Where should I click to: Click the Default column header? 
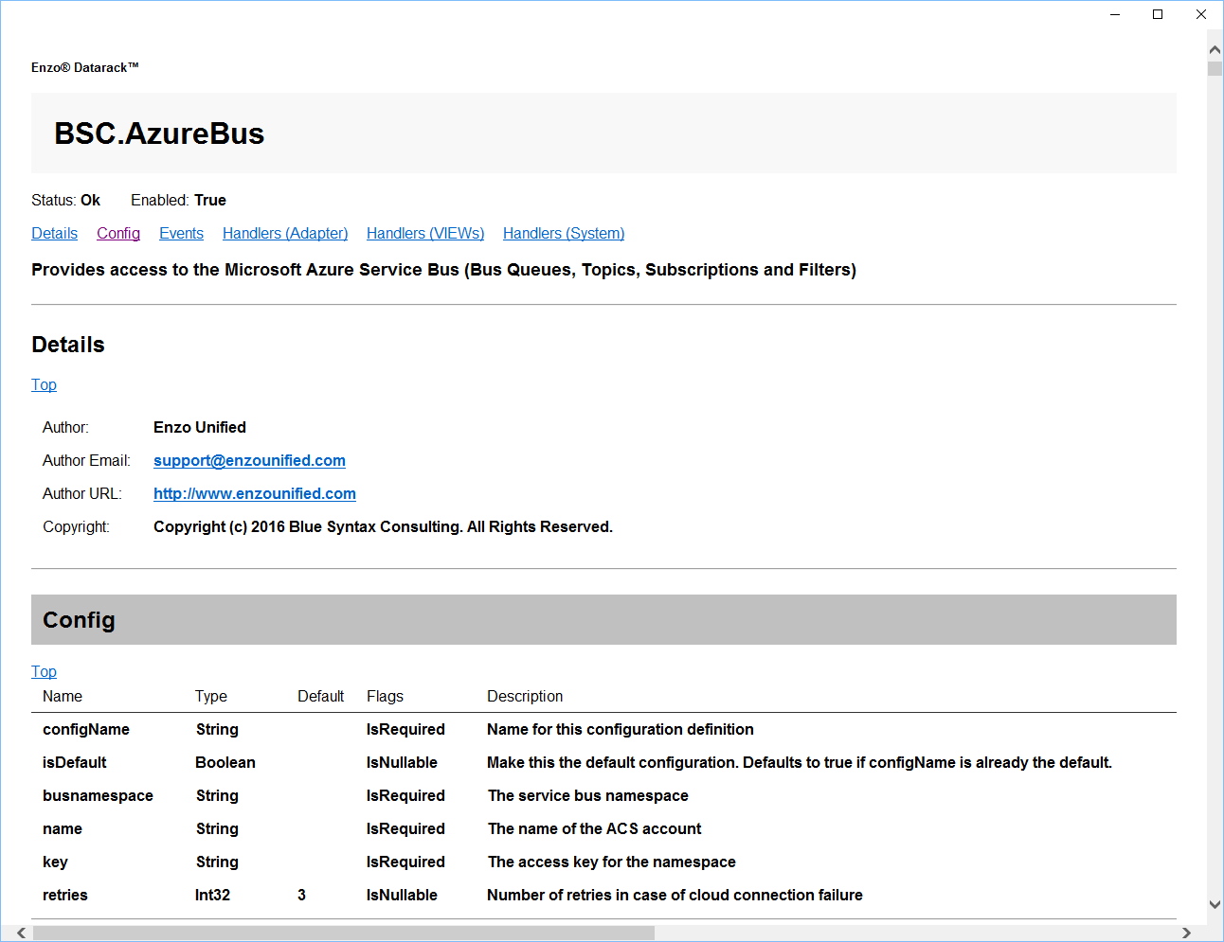pos(320,696)
